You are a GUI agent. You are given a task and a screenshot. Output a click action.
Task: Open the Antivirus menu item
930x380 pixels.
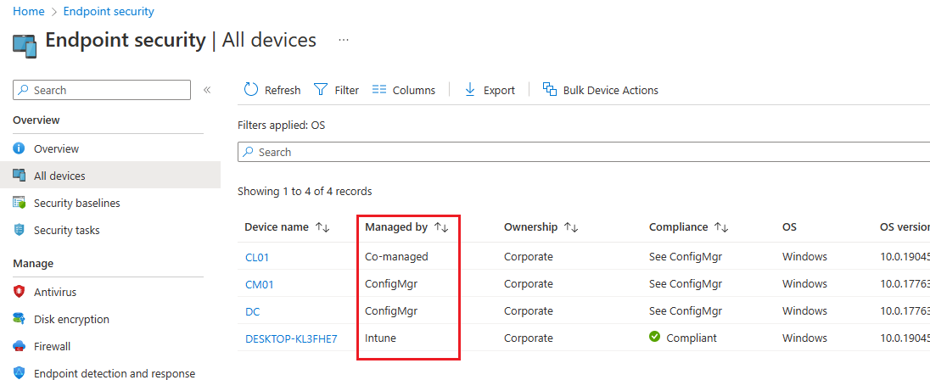coord(55,292)
